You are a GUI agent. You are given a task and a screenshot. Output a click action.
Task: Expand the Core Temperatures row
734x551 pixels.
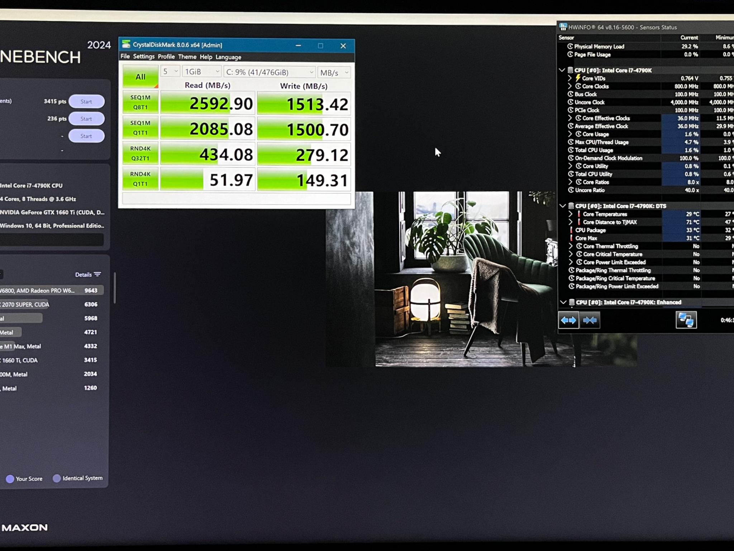pyautogui.click(x=571, y=214)
